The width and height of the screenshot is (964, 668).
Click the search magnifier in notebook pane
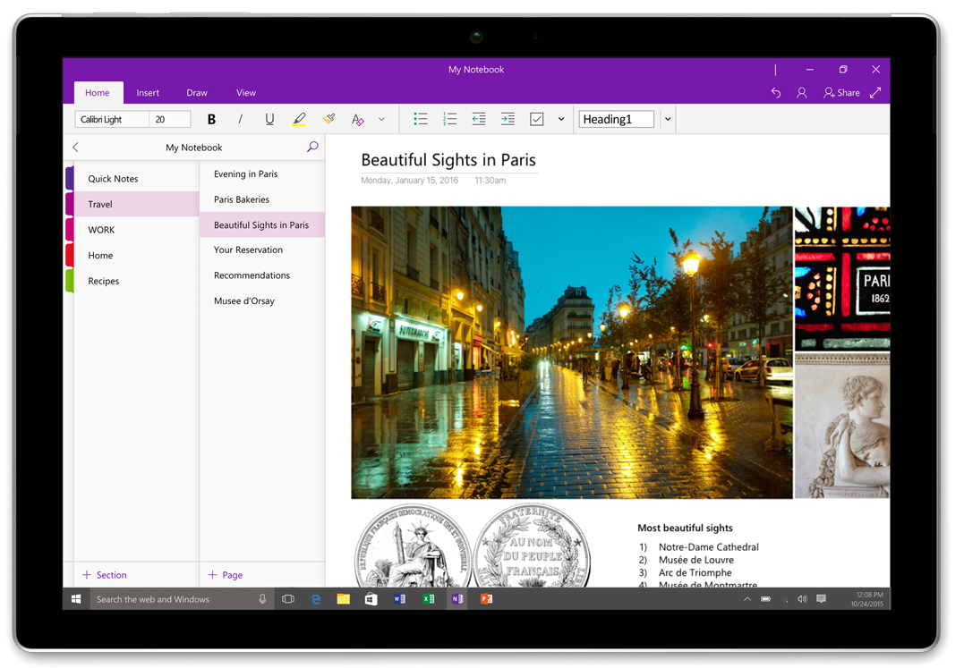[x=312, y=147]
